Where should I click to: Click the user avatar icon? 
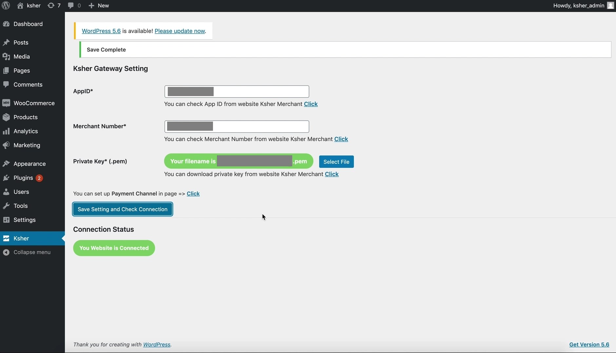point(610,6)
